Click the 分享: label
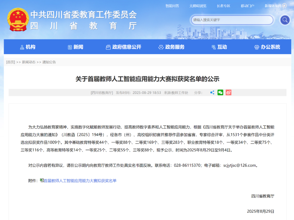 [198, 93]
